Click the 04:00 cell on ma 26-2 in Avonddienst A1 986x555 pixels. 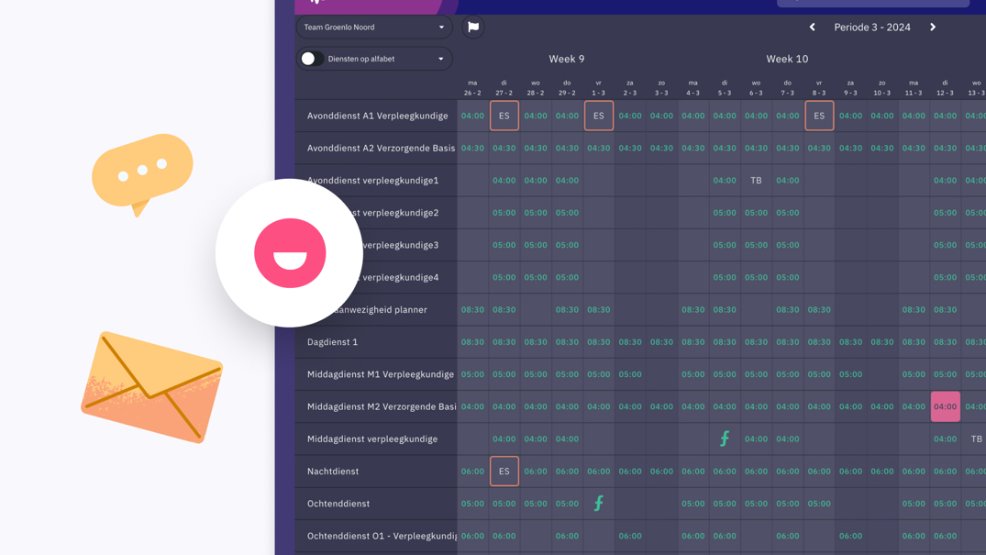(473, 116)
